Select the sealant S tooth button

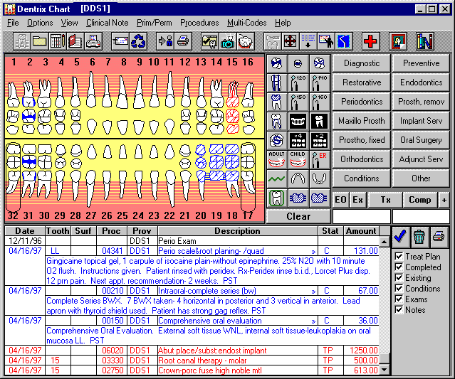[x=276, y=140]
